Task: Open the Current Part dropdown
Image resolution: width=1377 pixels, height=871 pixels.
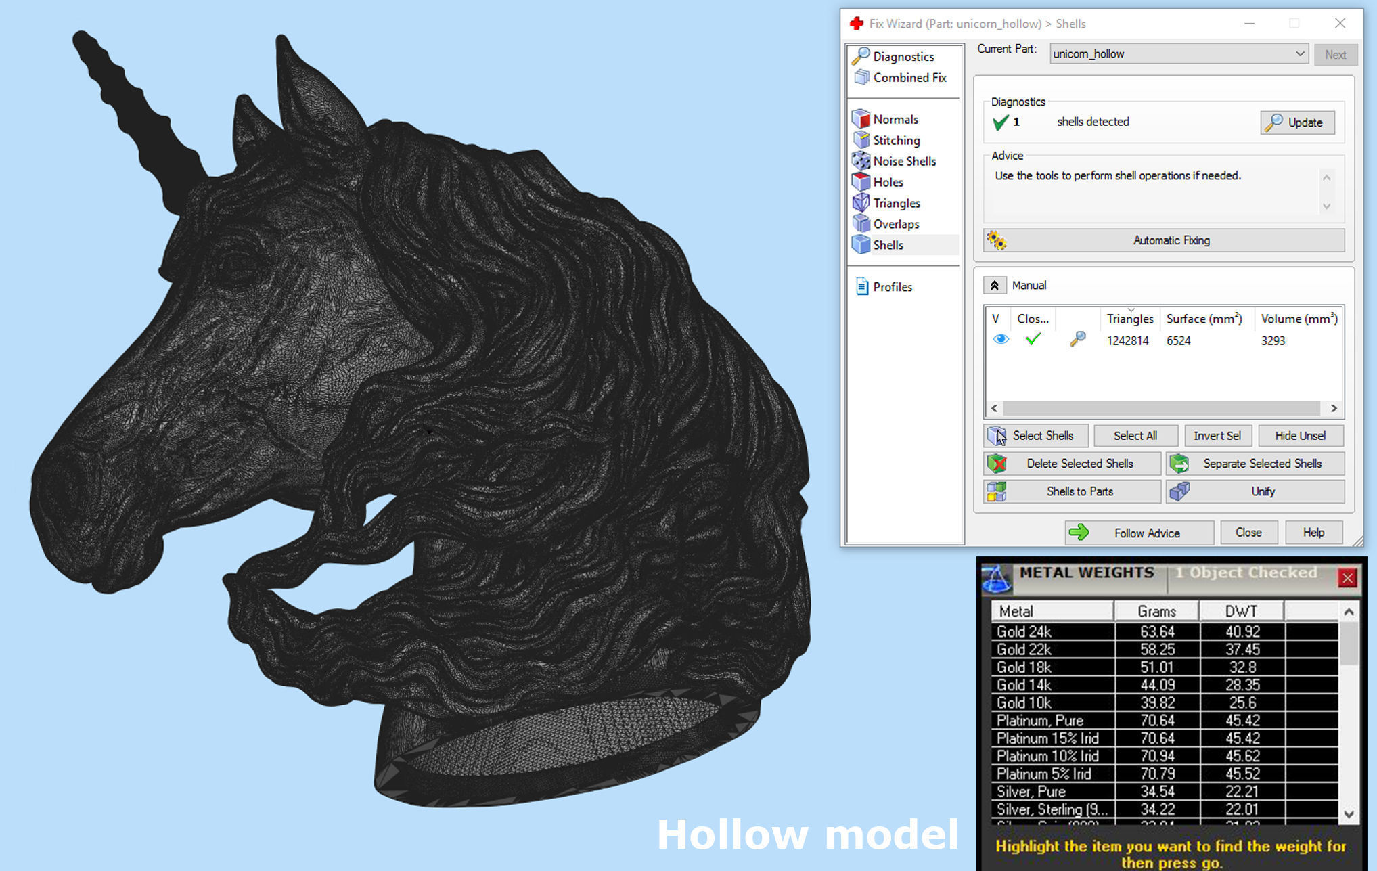Action: [x=1299, y=54]
